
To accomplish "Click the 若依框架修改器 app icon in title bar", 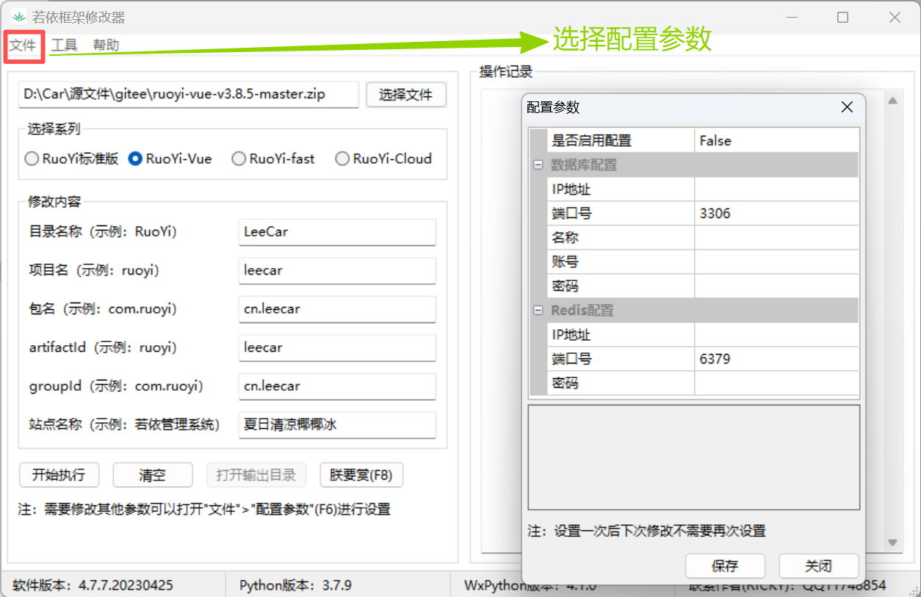I will tap(18, 17).
